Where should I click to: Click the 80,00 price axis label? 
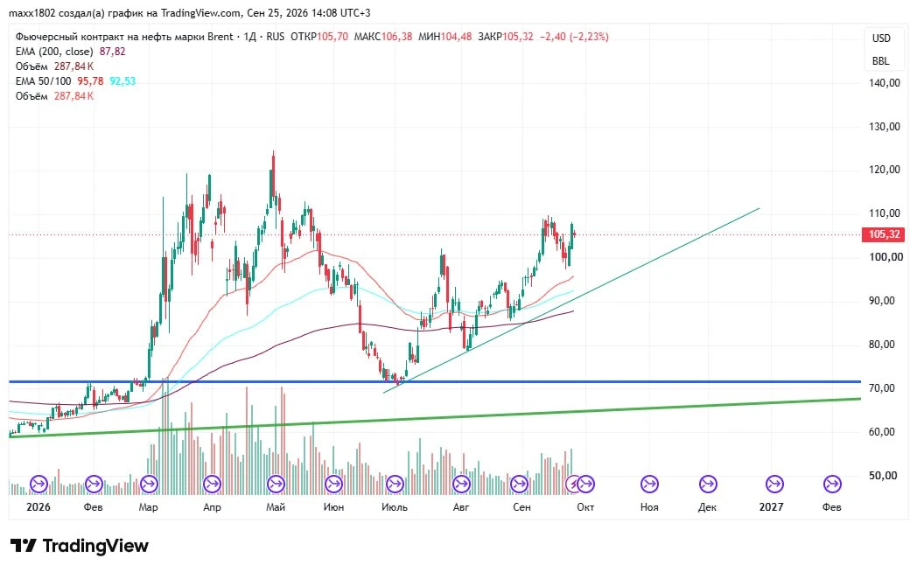point(882,344)
